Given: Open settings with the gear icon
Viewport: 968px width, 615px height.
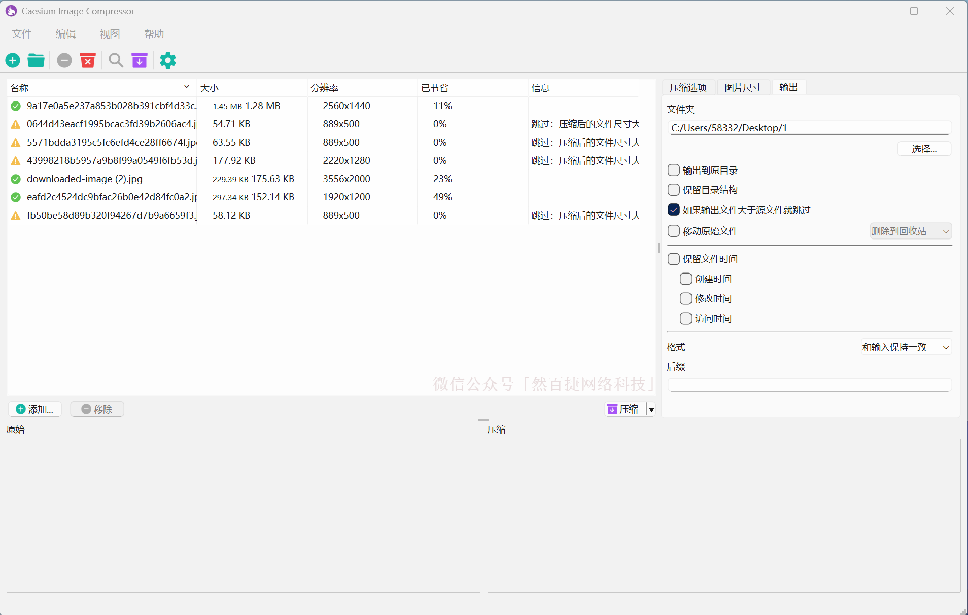Looking at the screenshot, I should (168, 61).
